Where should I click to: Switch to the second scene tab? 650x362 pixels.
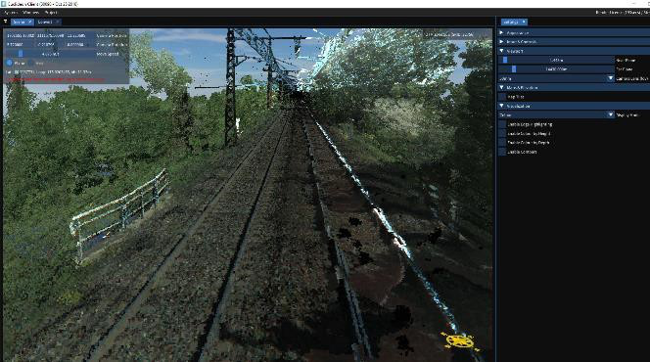point(45,22)
